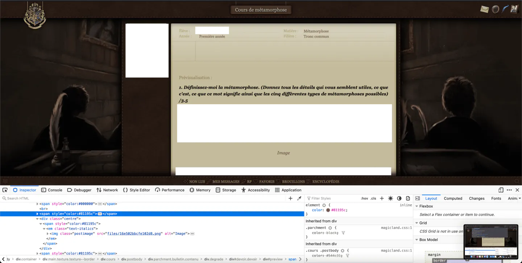Toggle dark color scheme simulation
This screenshot has width=522, height=263.
click(x=399, y=198)
